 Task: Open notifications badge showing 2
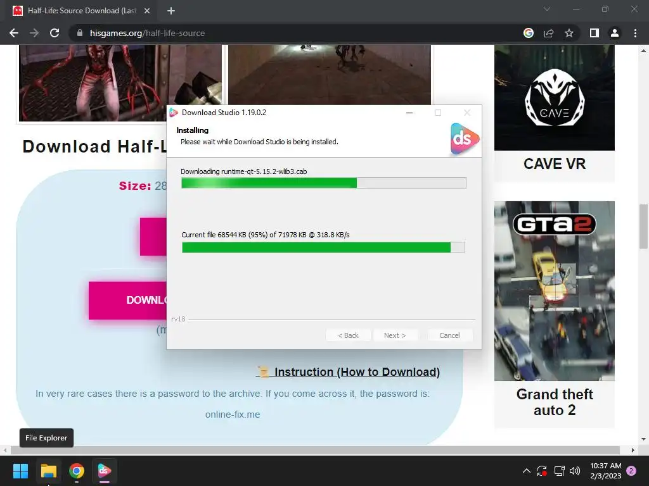(631, 471)
